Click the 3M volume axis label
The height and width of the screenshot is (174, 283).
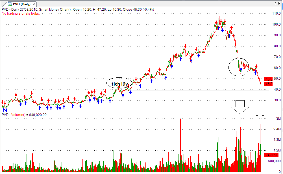pyautogui.click(x=278, y=119)
